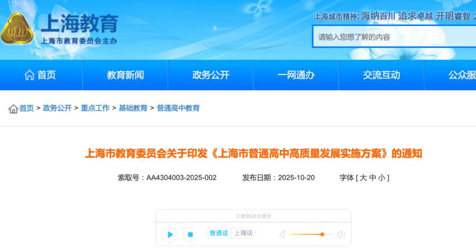Click the Shanghai Education golden logo emblem
This screenshot has width=476, height=252.
click(x=17, y=29)
